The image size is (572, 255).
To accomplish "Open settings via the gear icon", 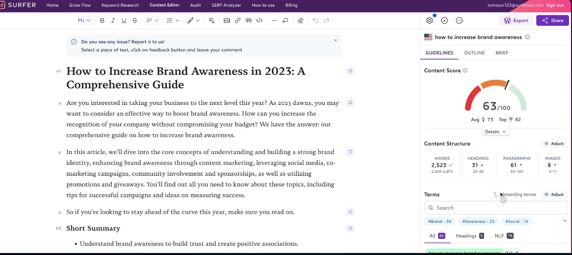I will (429, 21).
